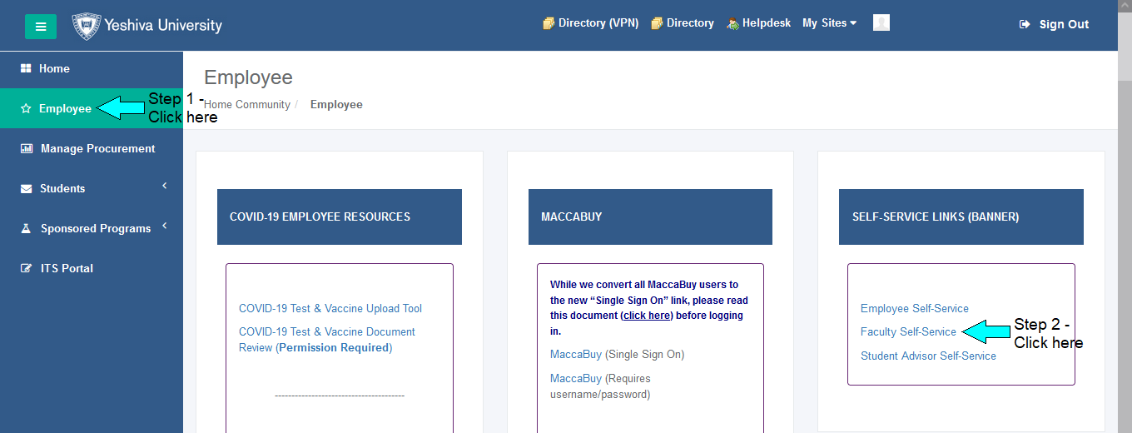Click the Sign Out arrow icon
Screen dimensions: 1132x433
click(x=1025, y=24)
